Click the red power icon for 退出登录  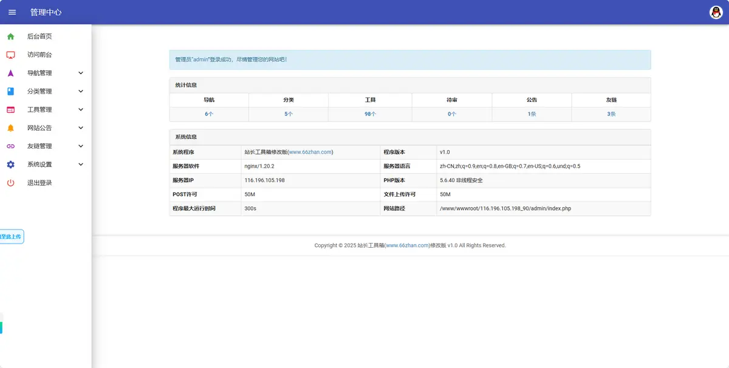[x=10, y=182]
